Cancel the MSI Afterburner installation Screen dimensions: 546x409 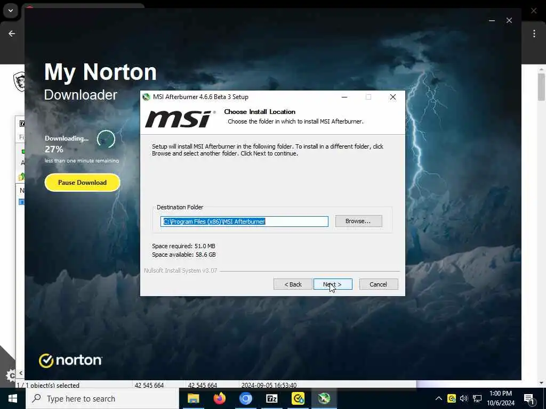[379, 284]
